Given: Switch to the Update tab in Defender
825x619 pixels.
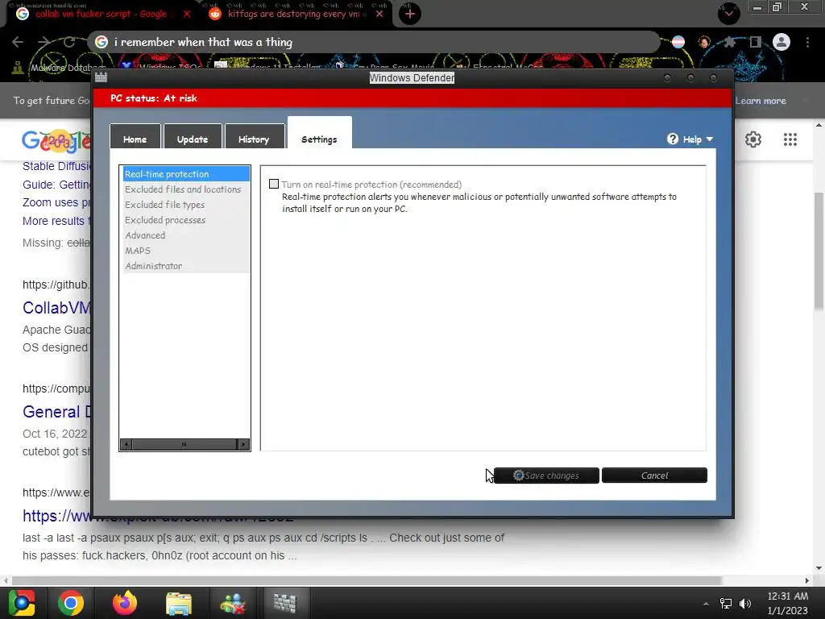Looking at the screenshot, I should (193, 139).
